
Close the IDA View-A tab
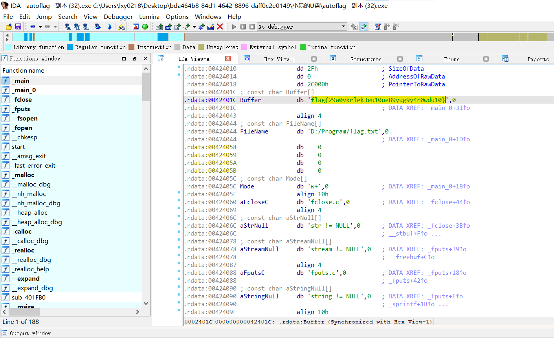[x=228, y=58]
